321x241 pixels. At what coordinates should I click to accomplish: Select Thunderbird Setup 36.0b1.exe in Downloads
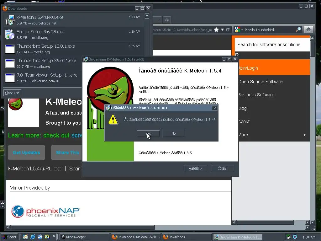click(x=43, y=63)
